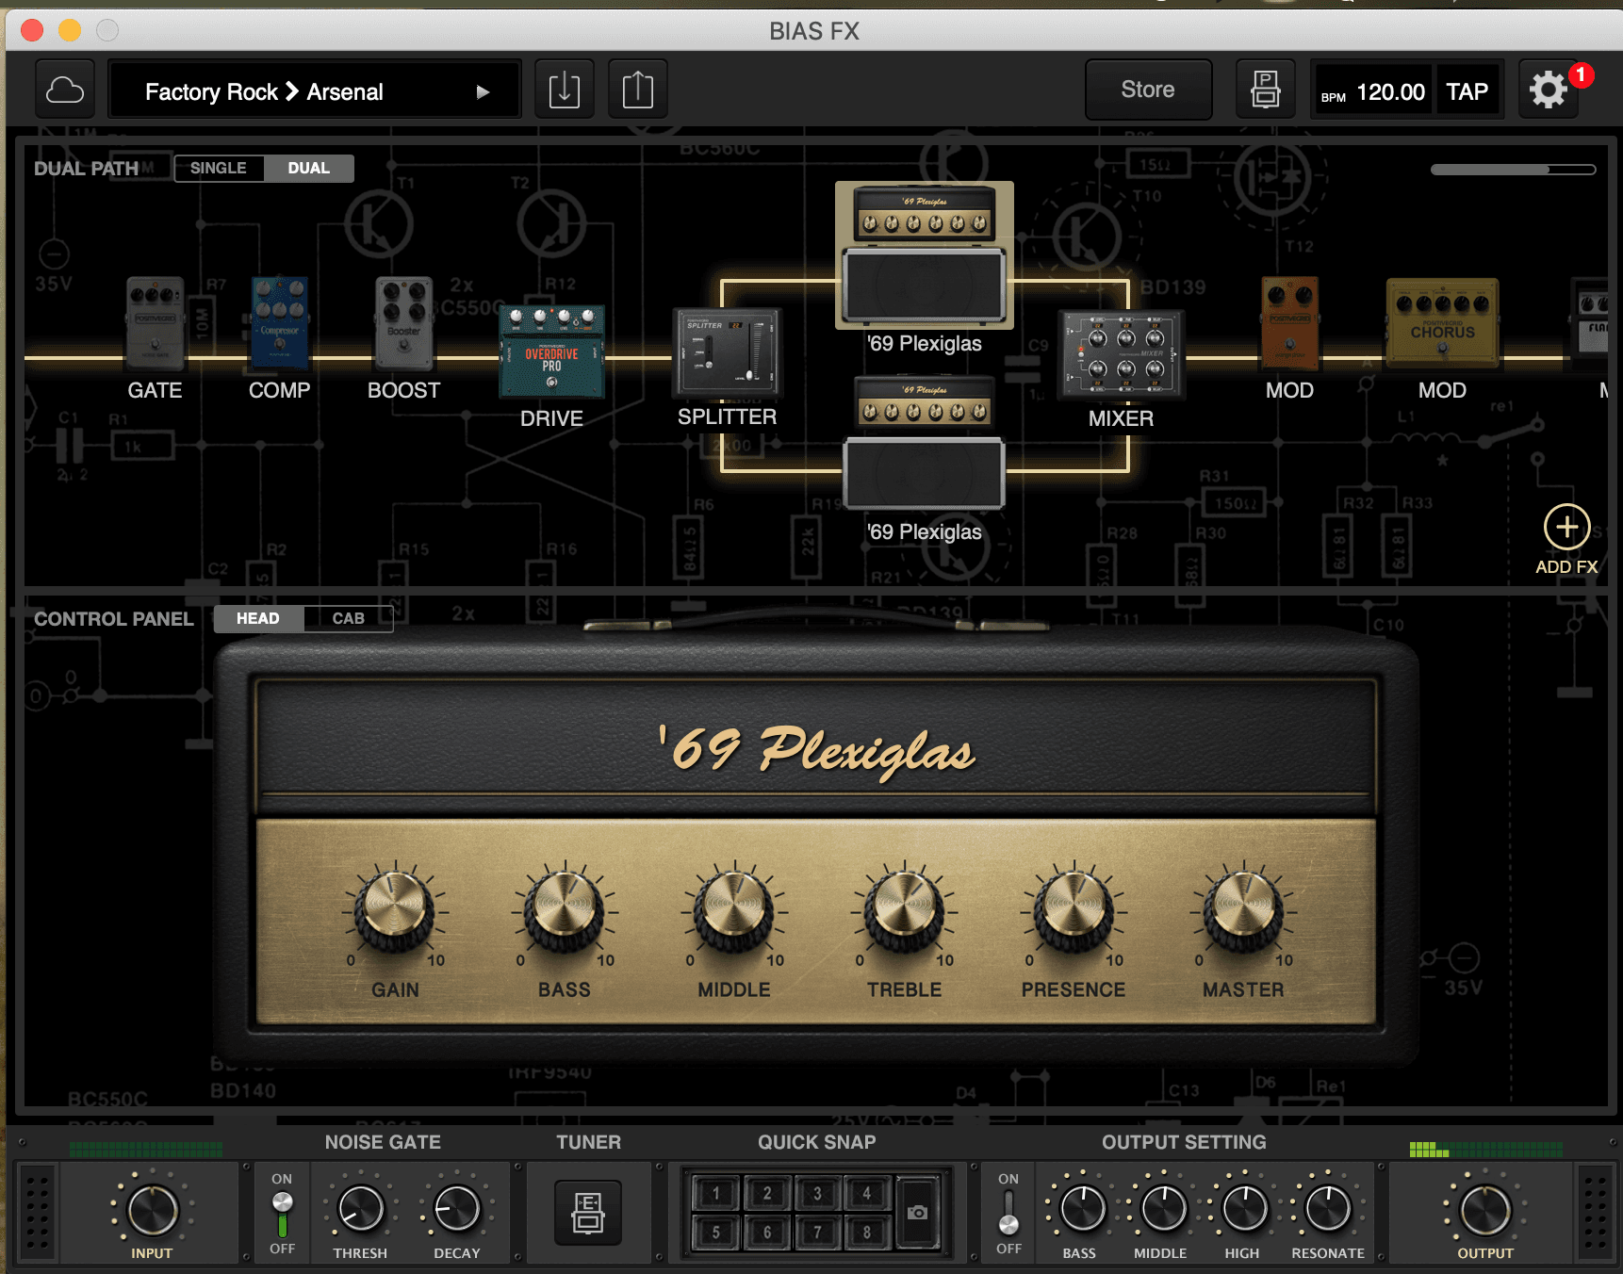Select the yellow CHORUS MOD pedal
This screenshot has width=1623, height=1274.
pos(1442,323)
